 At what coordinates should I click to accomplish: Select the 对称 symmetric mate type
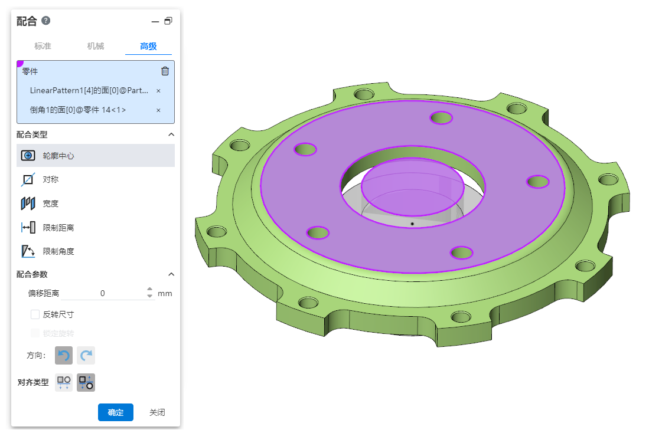pyautogui.click(x=50, y=179)
